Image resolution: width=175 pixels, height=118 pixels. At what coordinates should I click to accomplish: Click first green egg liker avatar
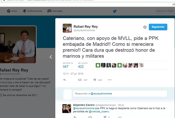98,65
